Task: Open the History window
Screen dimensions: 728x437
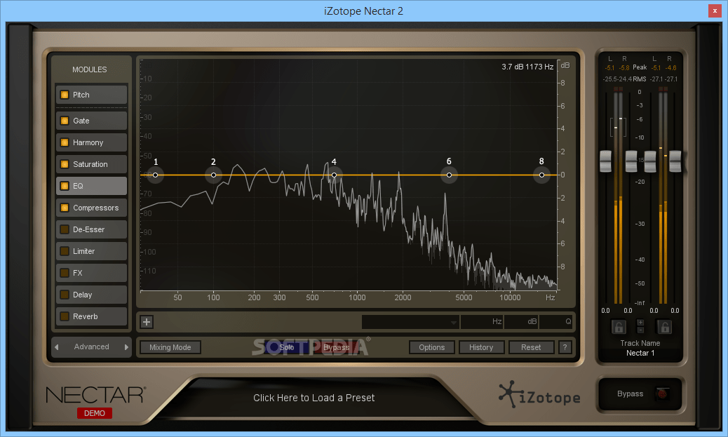Action: (481, 347)
